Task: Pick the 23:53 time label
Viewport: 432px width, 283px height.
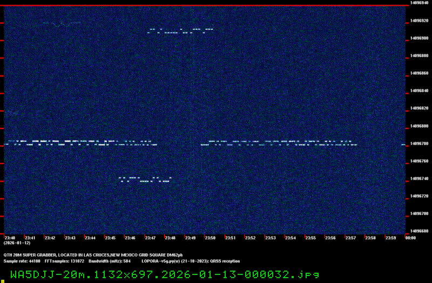Action: pos(271,238)
